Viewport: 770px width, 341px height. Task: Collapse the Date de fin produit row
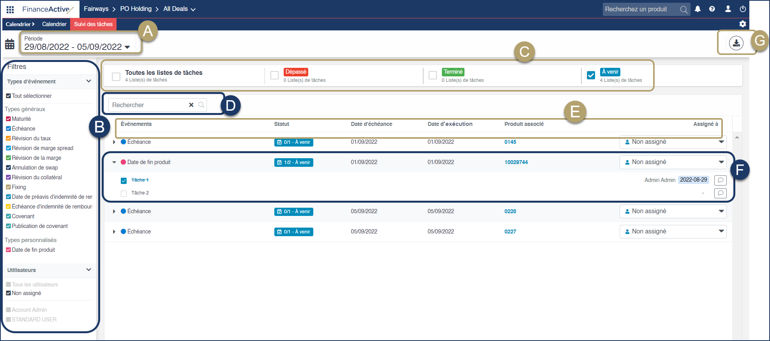point(114,162)
